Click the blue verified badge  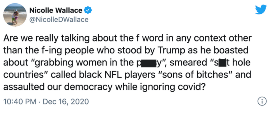click(x=88, y=11)
